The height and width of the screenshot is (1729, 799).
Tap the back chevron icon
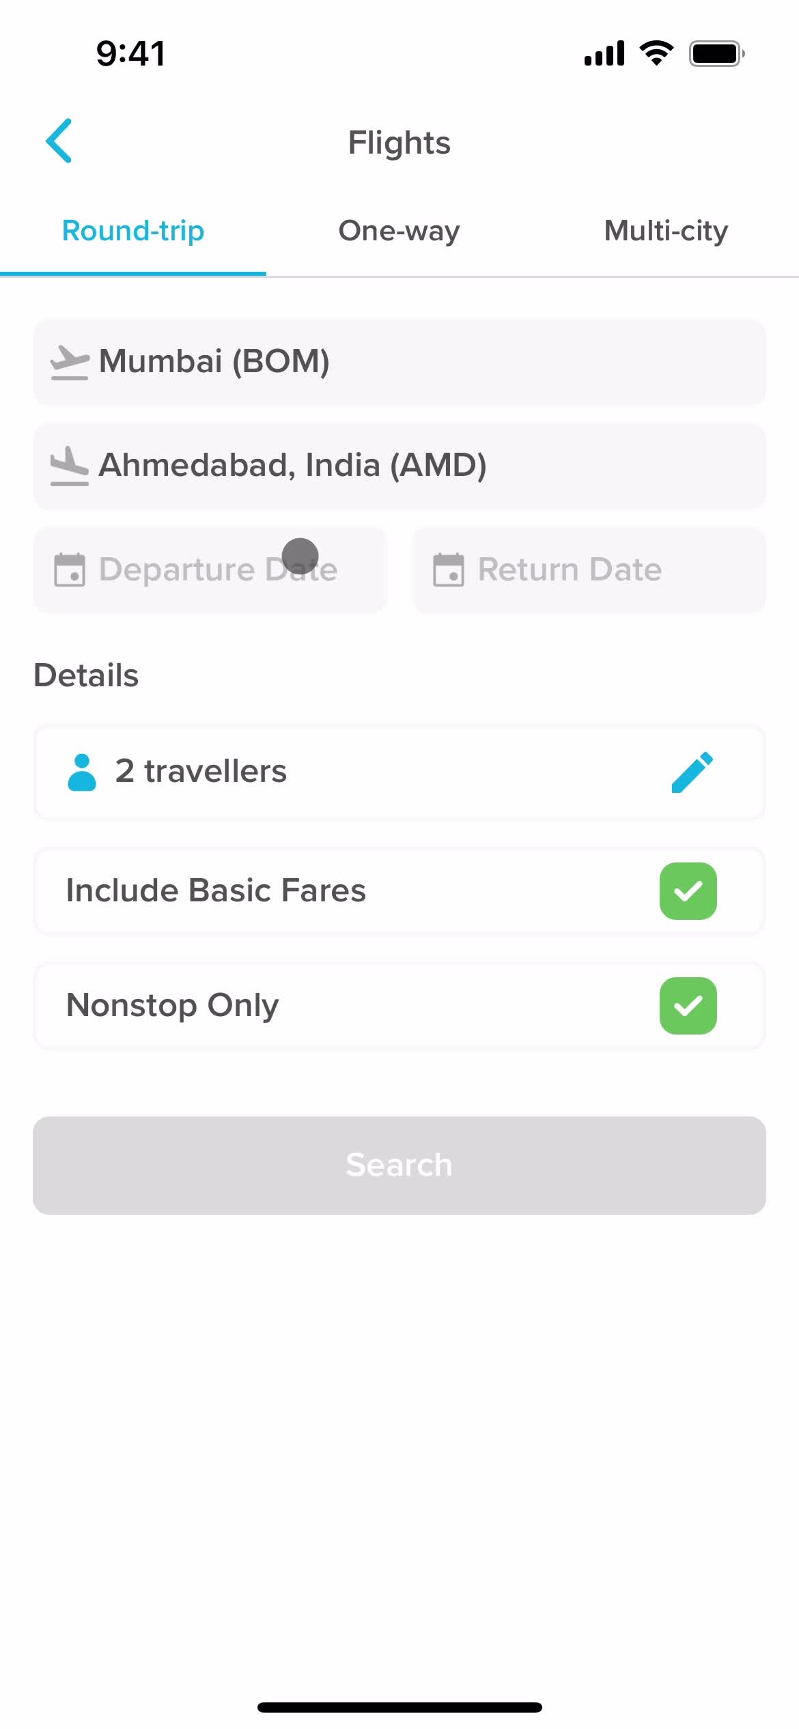(x=59, y=141)
